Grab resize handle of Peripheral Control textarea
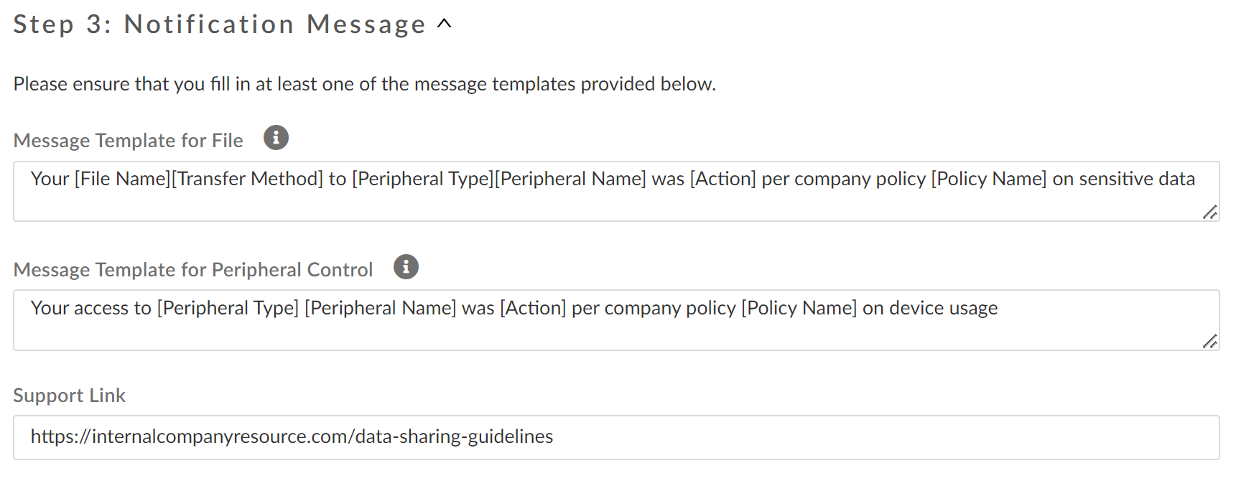 (x=1209, y=341)
